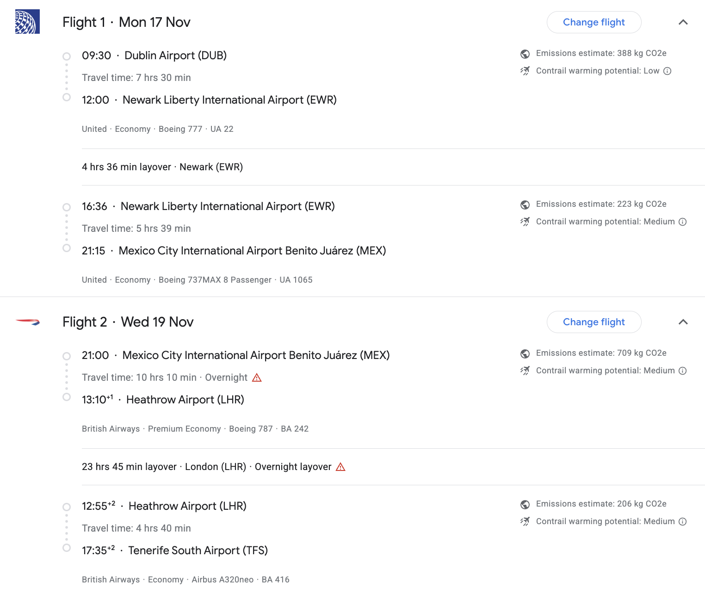Click the warning triangle beside Overnight layover

(x=341, y=467)
